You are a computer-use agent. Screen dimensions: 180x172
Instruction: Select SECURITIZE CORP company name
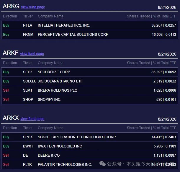[x=54, y=72]
